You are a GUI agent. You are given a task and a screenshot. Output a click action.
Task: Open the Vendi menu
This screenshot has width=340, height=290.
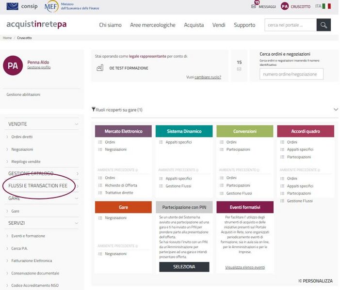click(219, 25)
